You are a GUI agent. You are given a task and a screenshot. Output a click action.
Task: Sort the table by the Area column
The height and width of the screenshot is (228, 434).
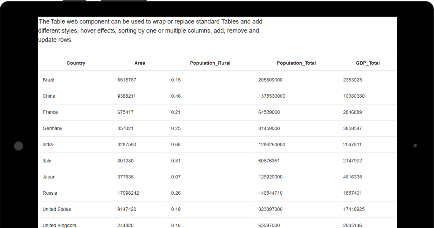(140, 63)
